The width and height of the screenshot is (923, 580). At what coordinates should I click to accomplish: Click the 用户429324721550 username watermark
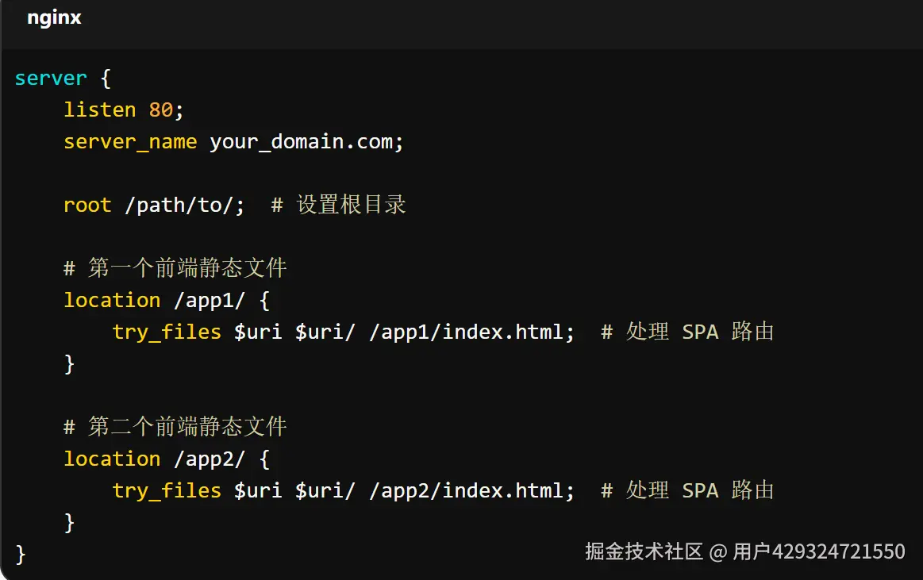[818, 551]
